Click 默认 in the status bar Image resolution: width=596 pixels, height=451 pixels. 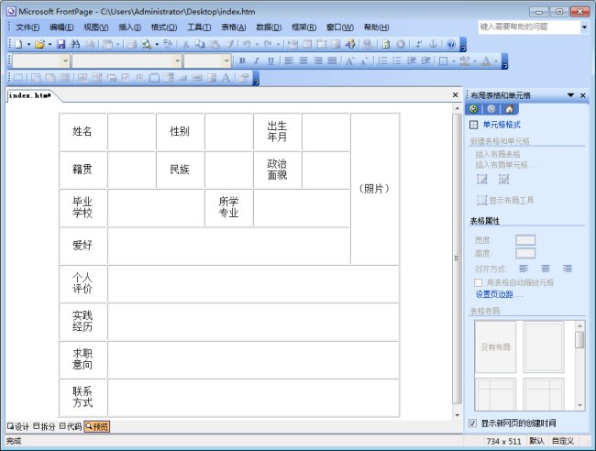pyautogui.click(x=536, y=441)
